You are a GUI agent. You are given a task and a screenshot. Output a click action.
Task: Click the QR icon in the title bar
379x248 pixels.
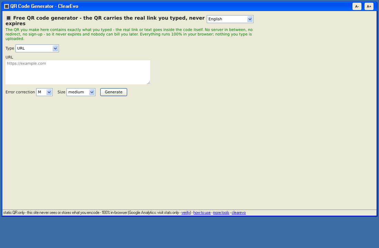[x=7, y=6]
